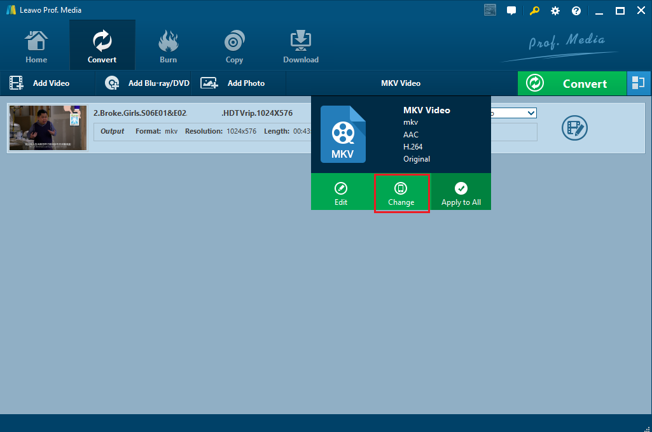Click the yellow key activation icon
The image size is (652, 432).
pyautogui.click(x=534, y=11)
